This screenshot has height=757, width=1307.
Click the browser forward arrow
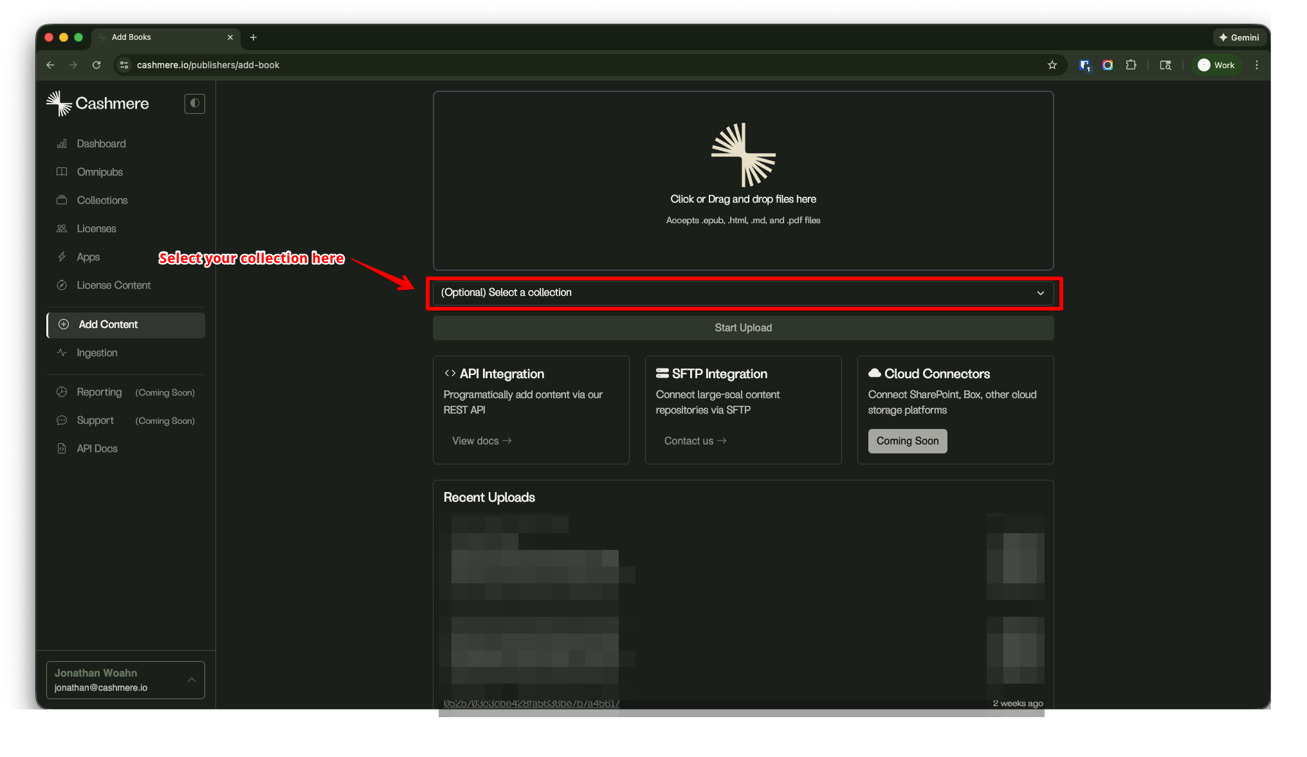[x=73, y=65]
